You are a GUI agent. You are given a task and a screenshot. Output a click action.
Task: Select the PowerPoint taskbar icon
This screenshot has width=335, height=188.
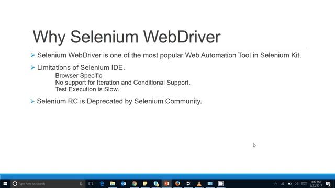pos(167,183)
